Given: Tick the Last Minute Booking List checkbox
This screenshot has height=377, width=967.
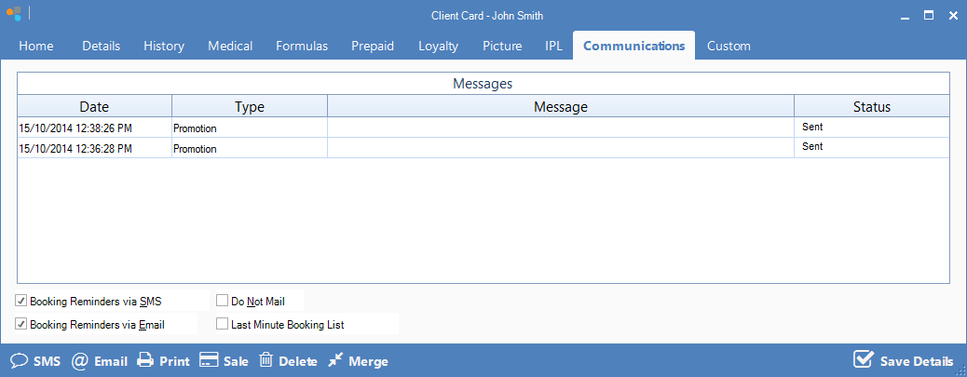Looking at the screenshot, I should click(222, 325).
